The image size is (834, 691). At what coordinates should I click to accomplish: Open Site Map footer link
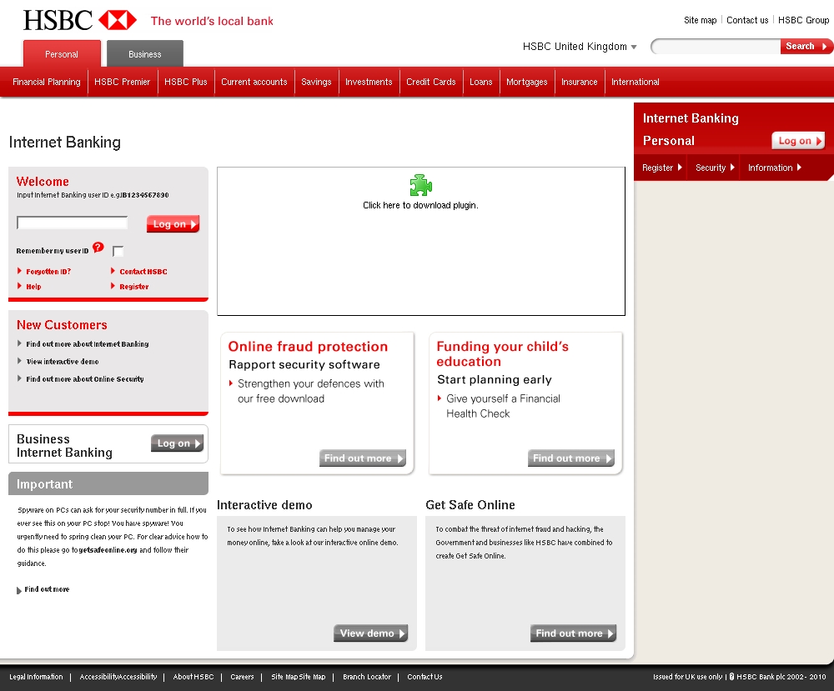299,677
